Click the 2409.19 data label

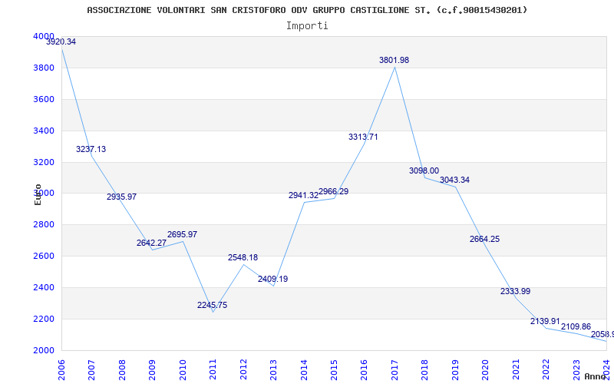273,279
